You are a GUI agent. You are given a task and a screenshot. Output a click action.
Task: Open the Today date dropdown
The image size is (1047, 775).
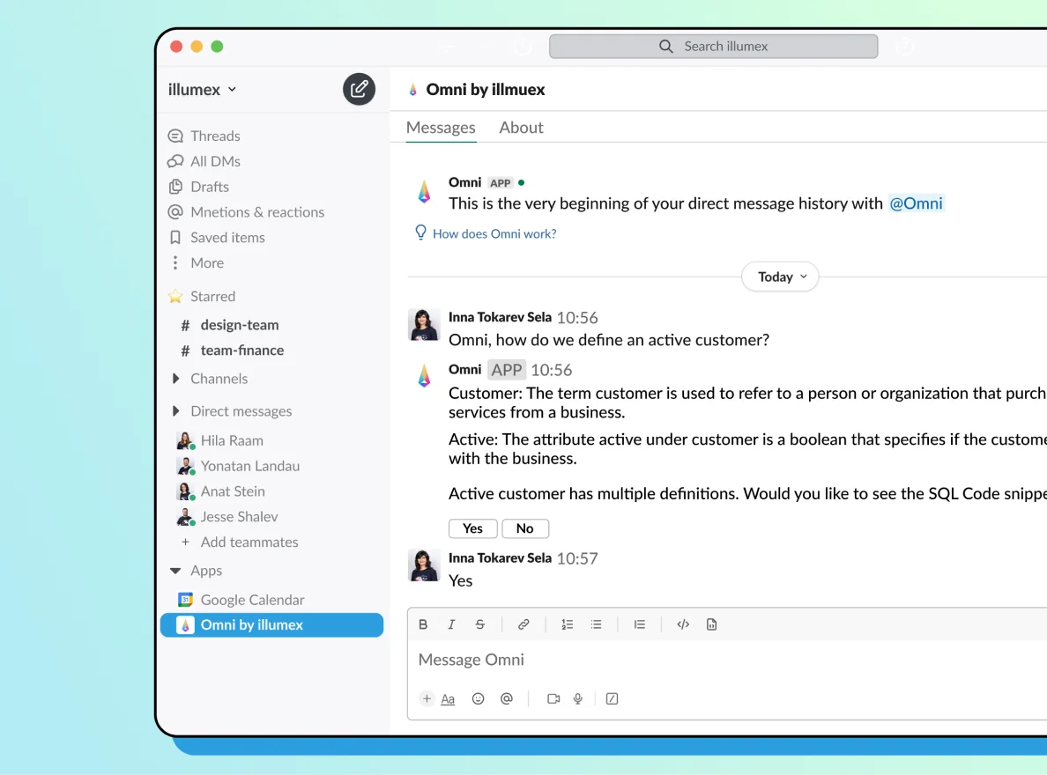pos(780,277)
